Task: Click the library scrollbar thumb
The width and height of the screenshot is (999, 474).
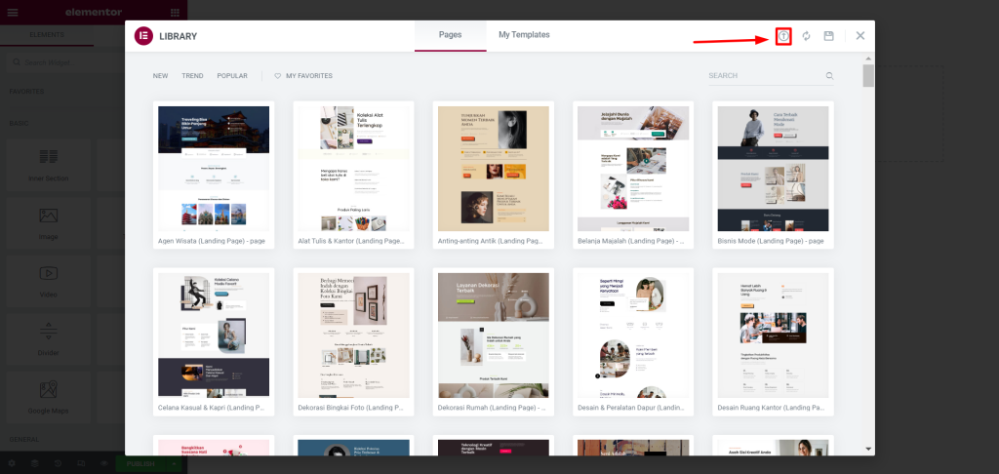Action: 868,75
